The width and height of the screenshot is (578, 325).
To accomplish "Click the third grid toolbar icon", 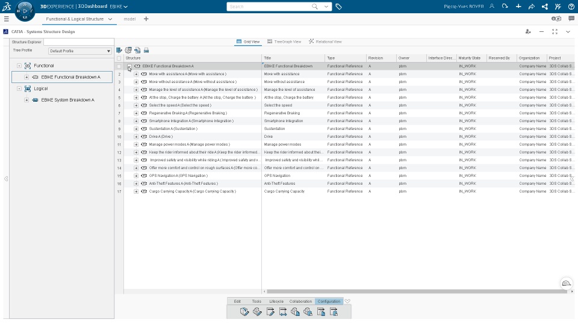I will coord(137,51).
